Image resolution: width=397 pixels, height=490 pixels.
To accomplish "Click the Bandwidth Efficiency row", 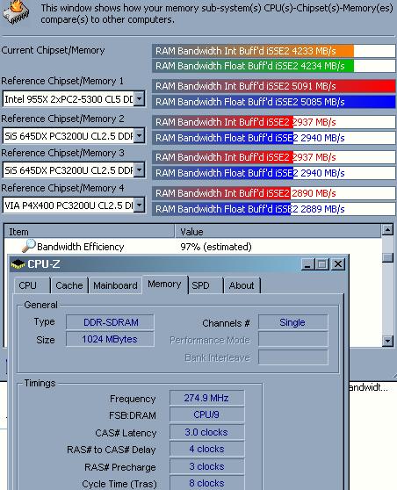I will 192,247.
